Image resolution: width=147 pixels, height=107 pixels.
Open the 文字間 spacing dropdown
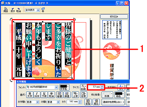[x=37, y=102]
